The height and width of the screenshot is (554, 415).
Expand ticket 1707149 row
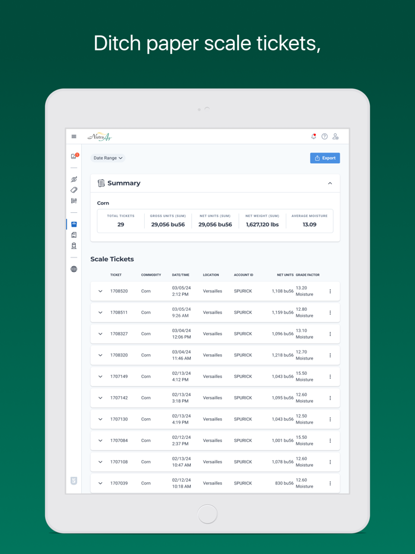[x=100, y=377]
